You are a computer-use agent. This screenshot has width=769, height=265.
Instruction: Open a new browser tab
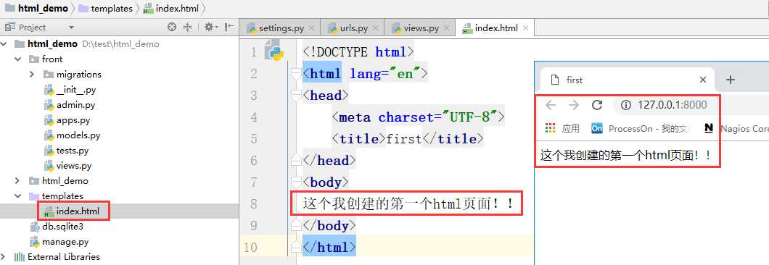point(731,80)
